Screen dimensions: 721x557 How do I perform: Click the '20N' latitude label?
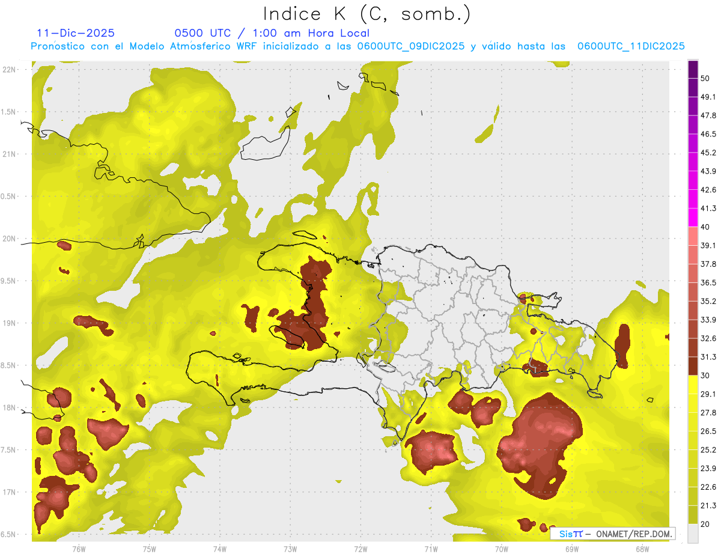(x=10, y=239)
